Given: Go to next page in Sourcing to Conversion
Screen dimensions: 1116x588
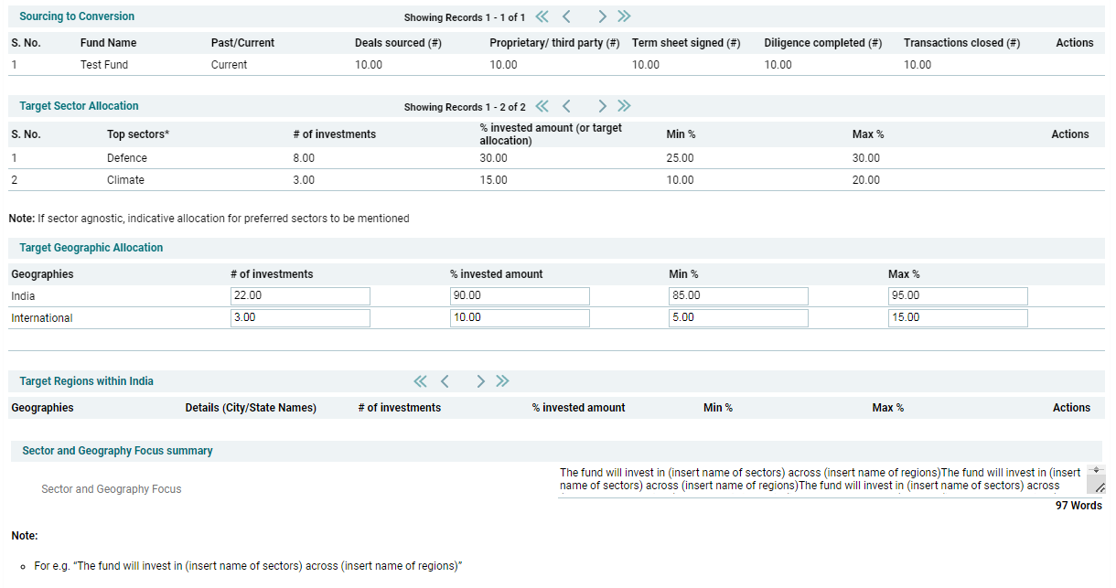Looking at the screenshot, I should [602, 16].
